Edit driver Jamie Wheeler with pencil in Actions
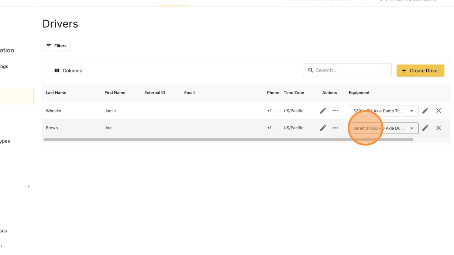 (323, 111)
